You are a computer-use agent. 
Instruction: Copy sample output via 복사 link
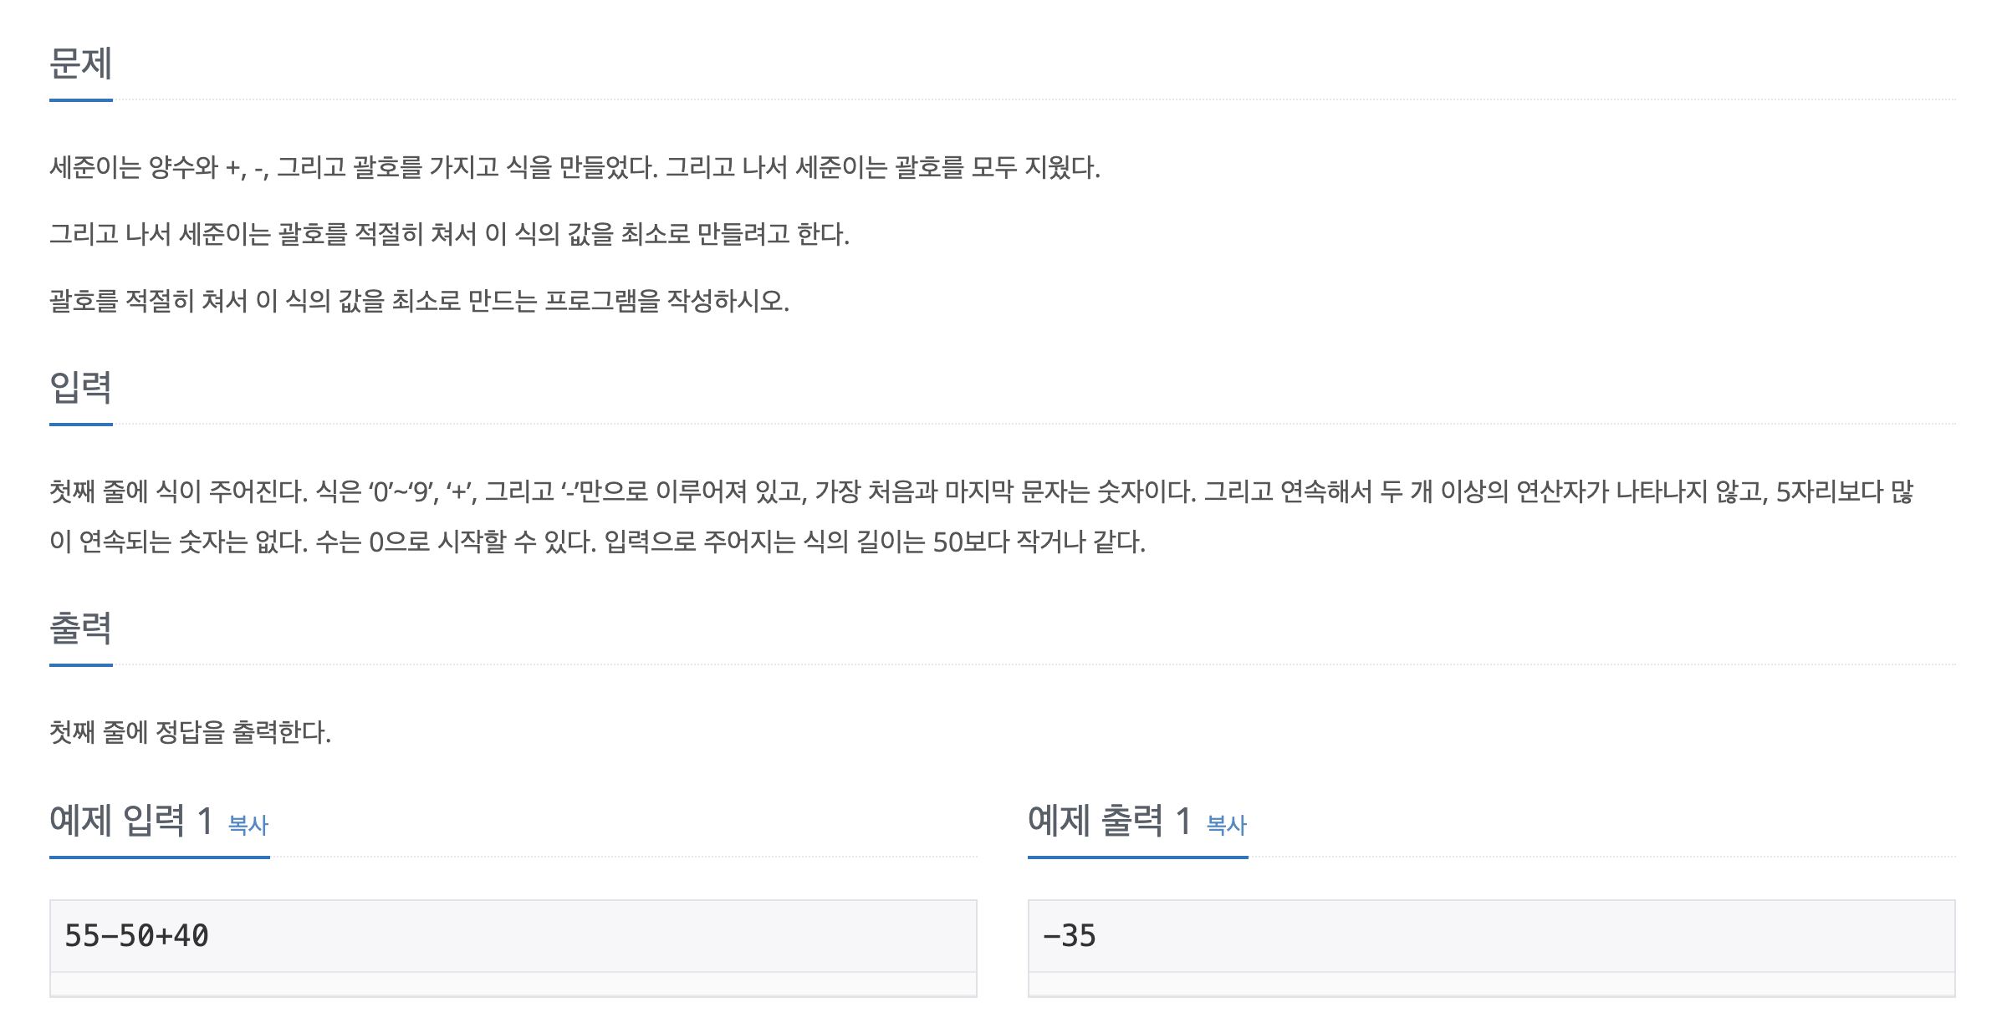pyautogui.click(x=1226, y=825)
